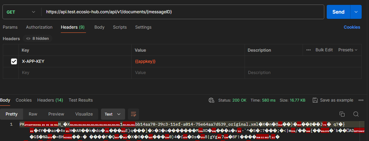Click the globe network info icon
The image size is (369, 141).
(x=211, y=100)
